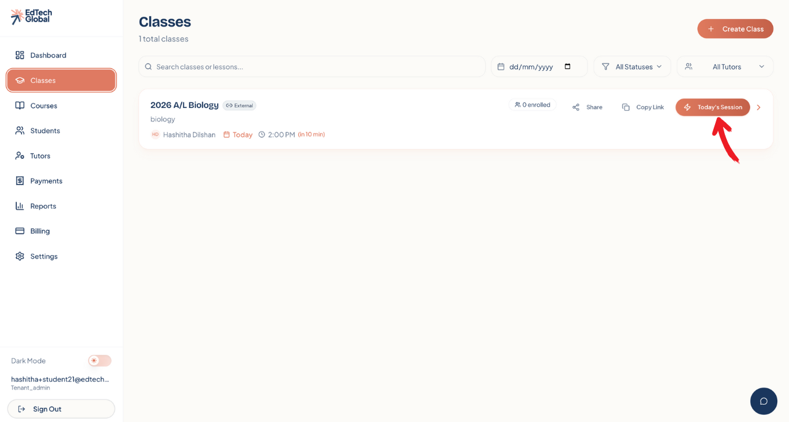This screenshot has height=422, width=789.
Task: Open the chat bubble support icon
Action: (763, 401)
